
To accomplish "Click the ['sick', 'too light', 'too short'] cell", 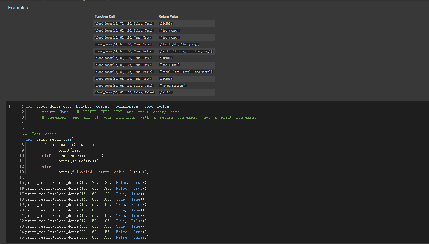I will click(185, 72).
